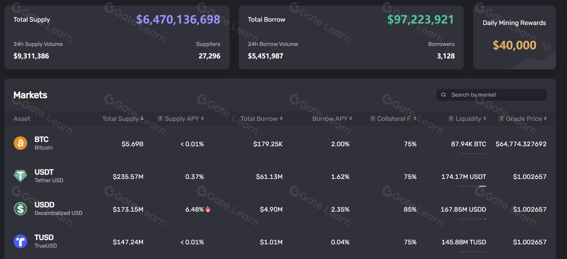Click the Liquidity help icon
Screen dimensions: 567x259
(x=451, y=119)
